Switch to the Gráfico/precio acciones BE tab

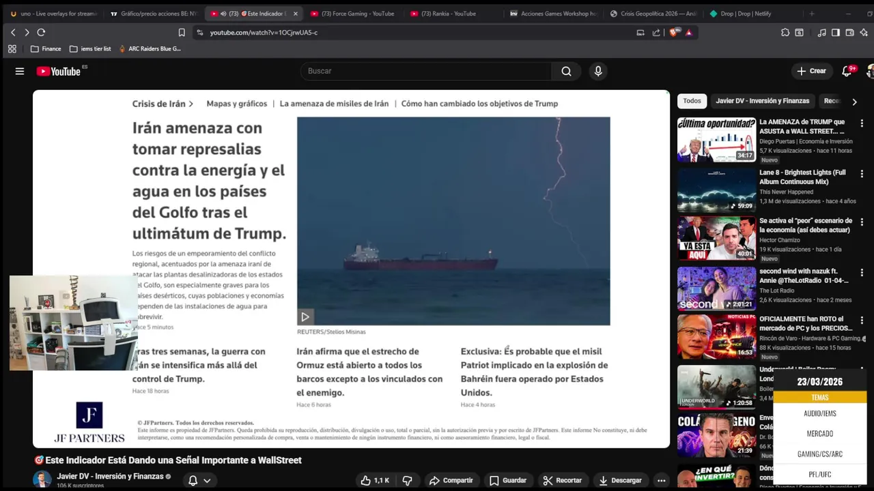point(154,14)
